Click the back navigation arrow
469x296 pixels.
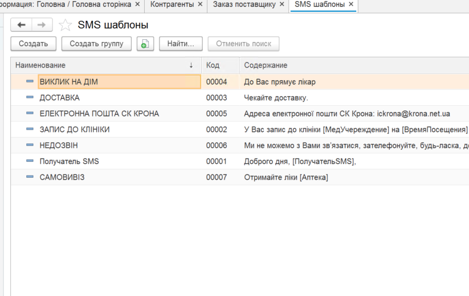pyautogui.click(x=22, y=25)
